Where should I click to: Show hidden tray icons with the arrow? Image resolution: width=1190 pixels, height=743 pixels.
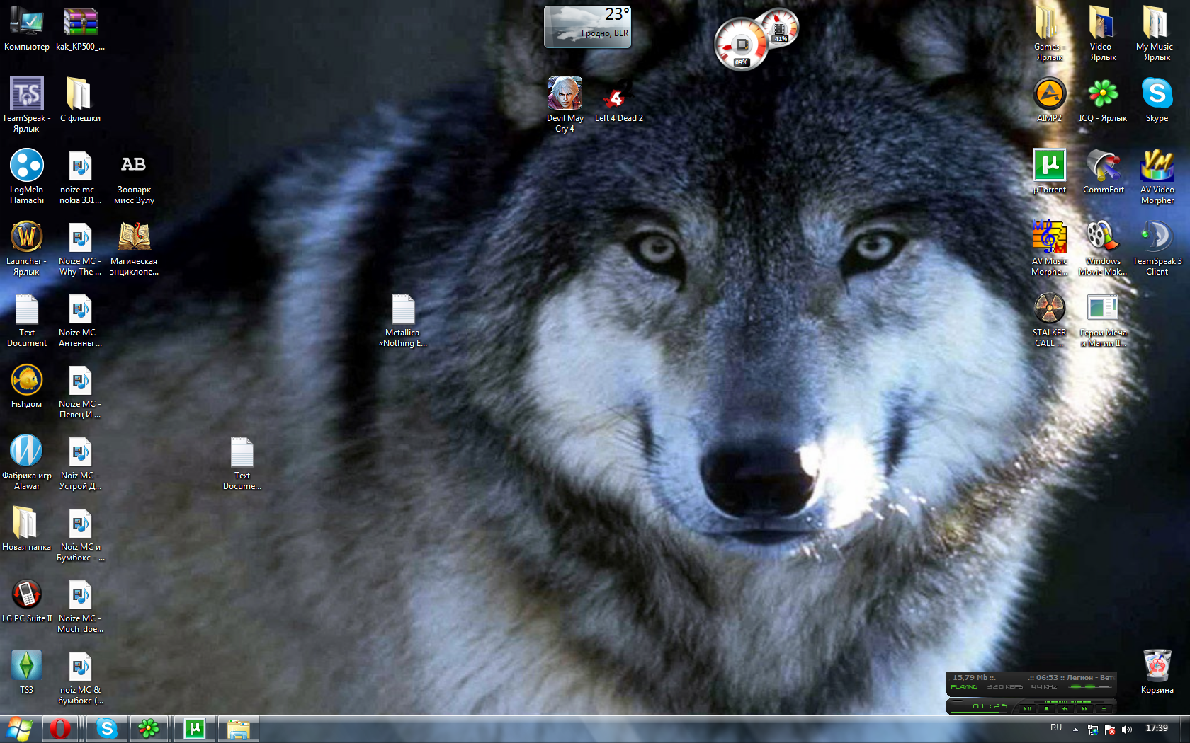[1075, 729]
